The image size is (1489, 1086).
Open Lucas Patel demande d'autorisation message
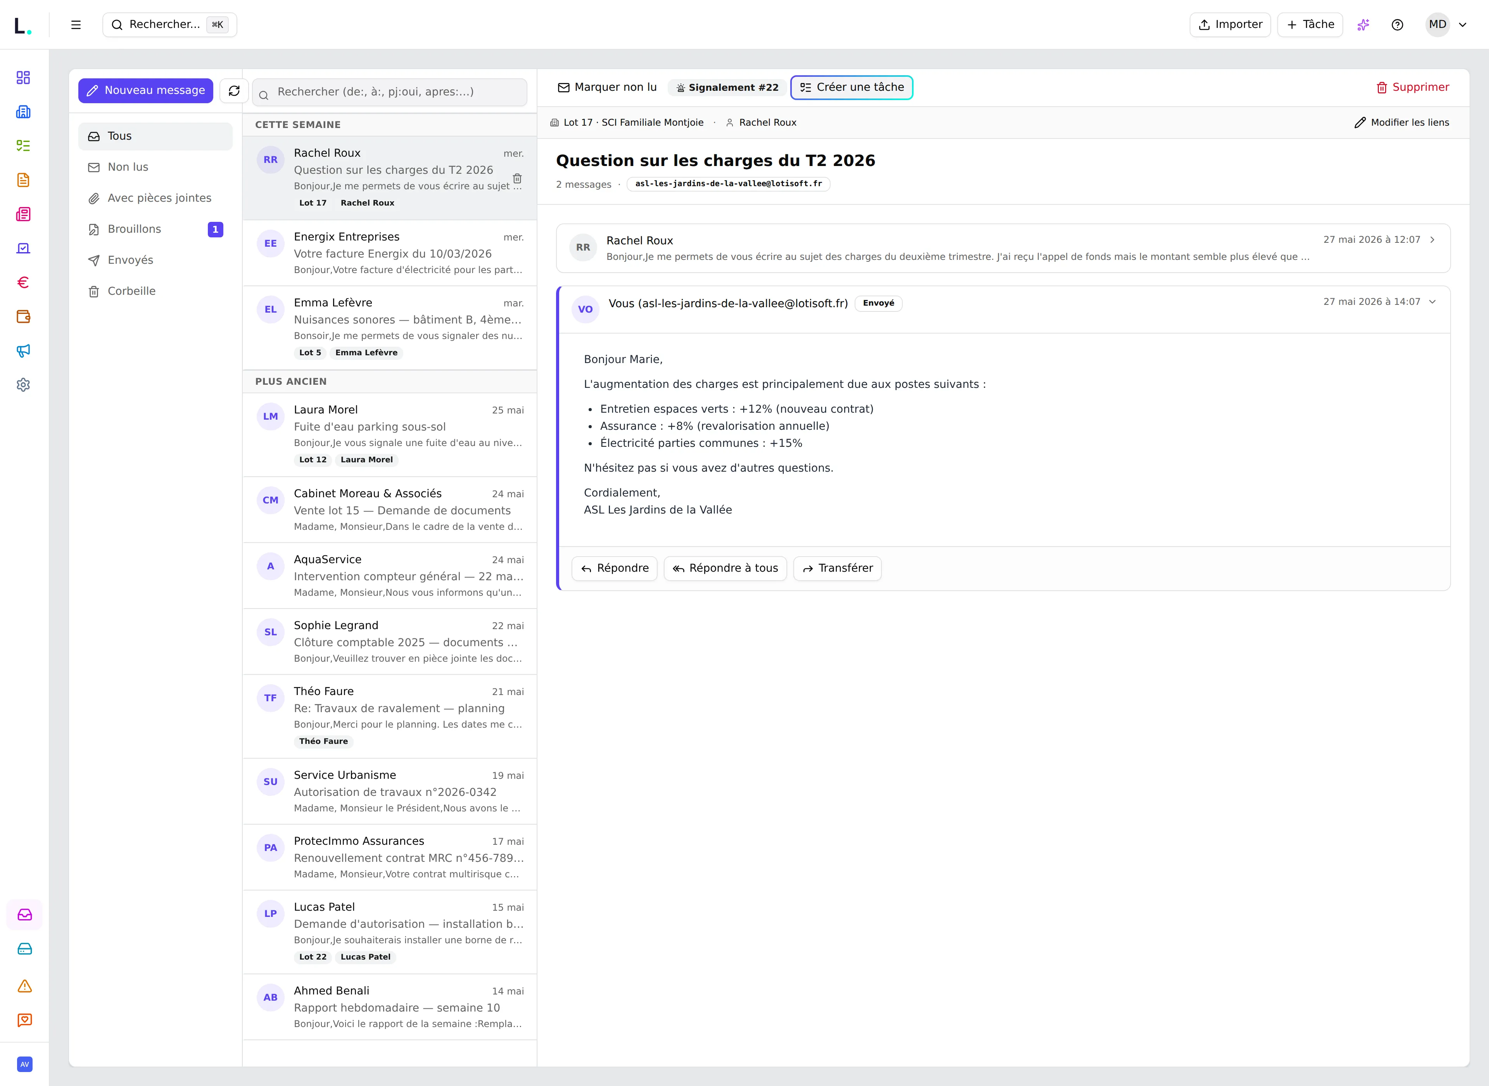click(390, 932)
